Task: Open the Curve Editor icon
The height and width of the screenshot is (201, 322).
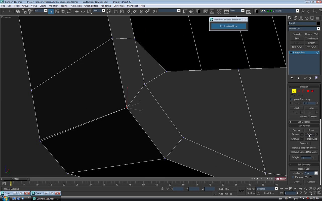Action: [206, 11]
